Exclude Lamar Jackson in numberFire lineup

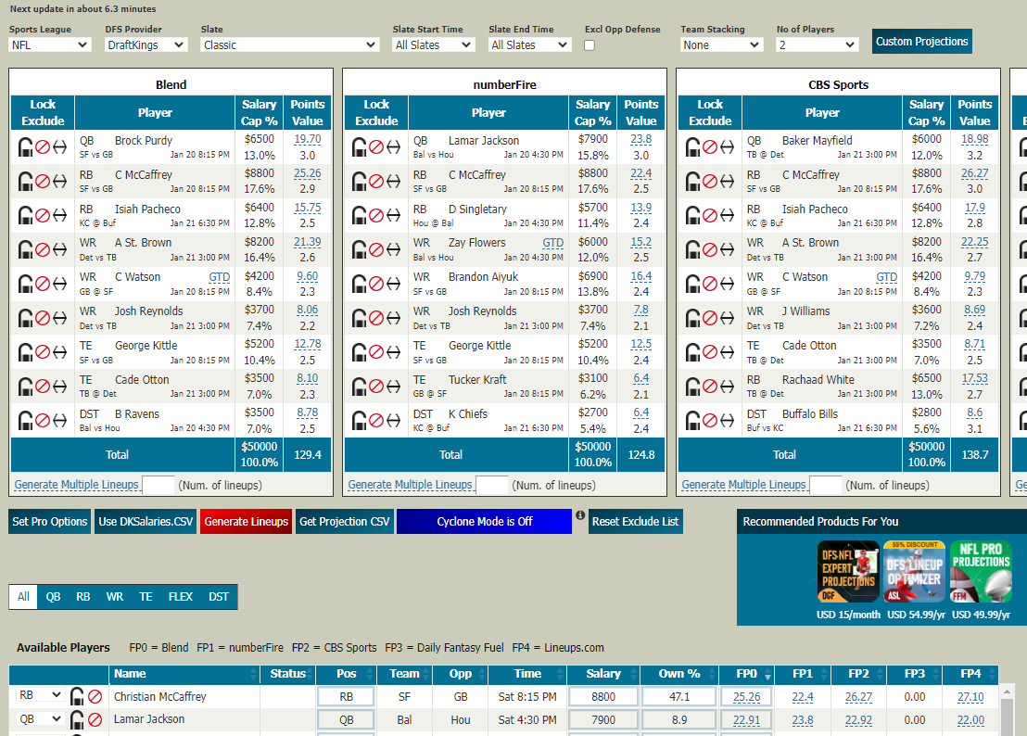376,147
